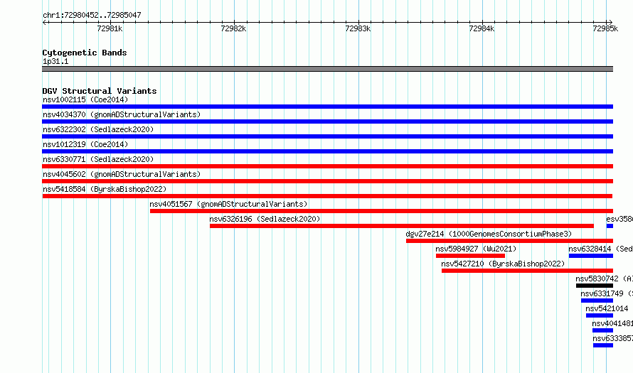Click the 72985k ruler tick label

pos(605,28)
